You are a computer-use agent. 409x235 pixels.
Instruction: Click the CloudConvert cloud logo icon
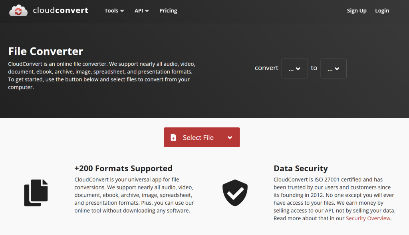[x=18, y=11]
